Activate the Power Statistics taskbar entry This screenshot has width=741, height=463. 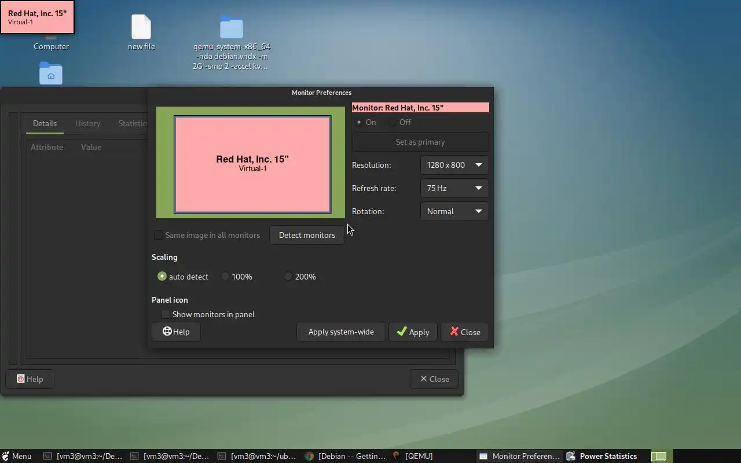[601, 456]
